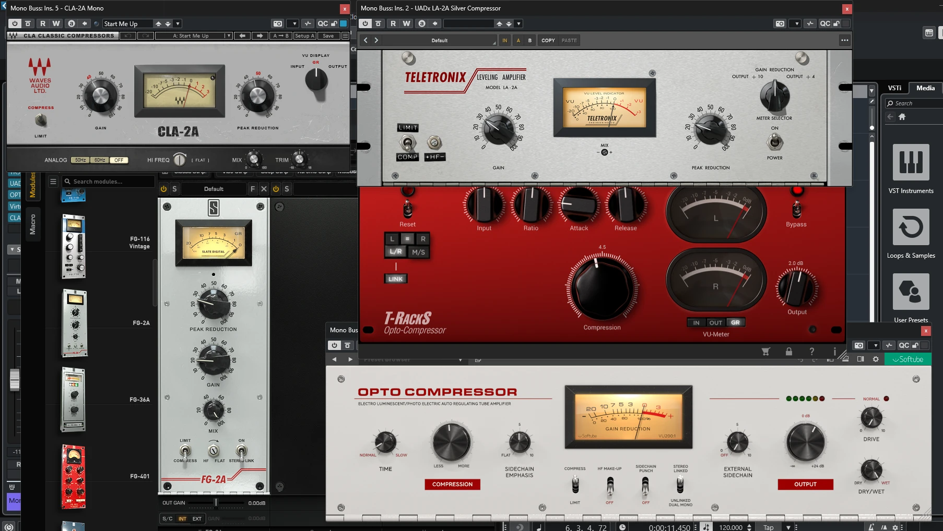The width and height of the screenshot is (943, 531).
Task: Select T-RackS M/S mode tab
Action: click(418, 252)
